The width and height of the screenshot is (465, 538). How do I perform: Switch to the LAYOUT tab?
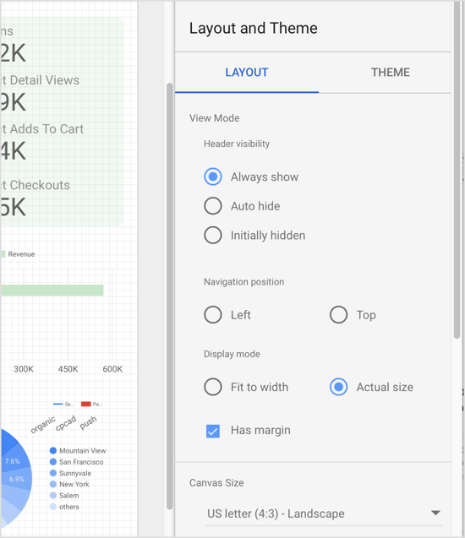pyautogui.click(x=247, y=73)
